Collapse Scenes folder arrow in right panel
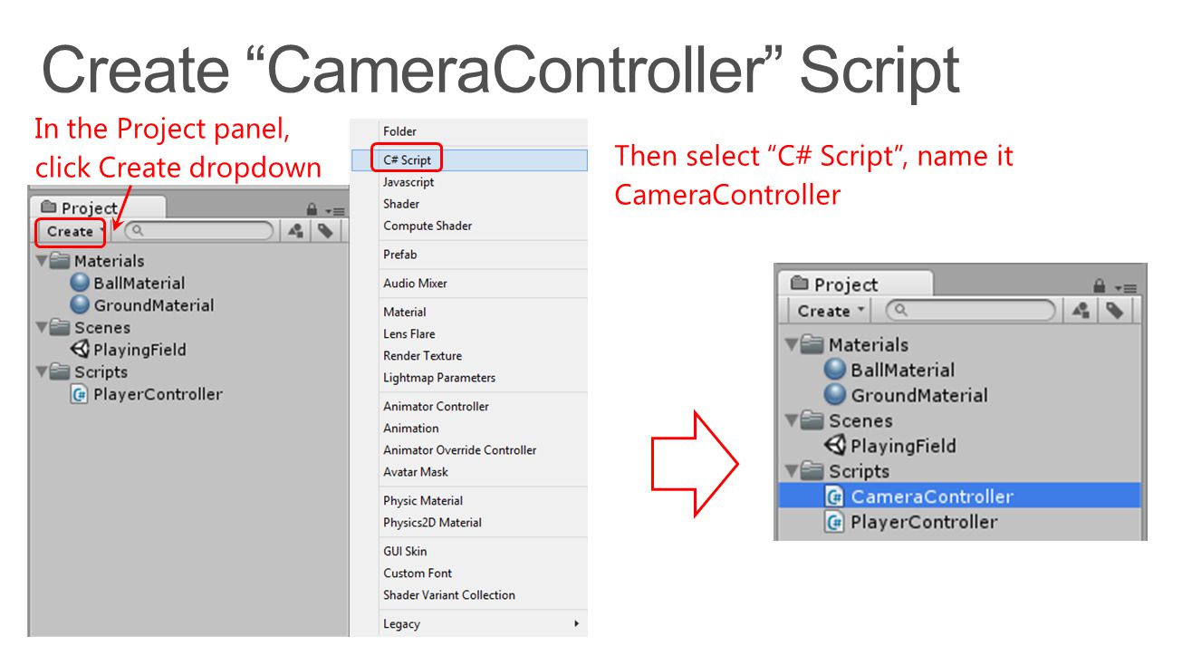Image resolution: width=1182 pixels, height=665 pixels. pos(792,420)
